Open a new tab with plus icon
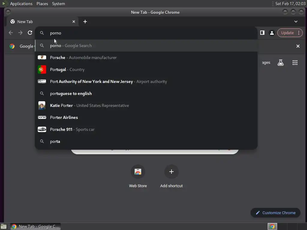 tap(85, 22)
